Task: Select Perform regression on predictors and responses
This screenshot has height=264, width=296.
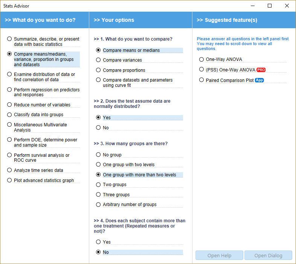Action: [x=10, y=90]
